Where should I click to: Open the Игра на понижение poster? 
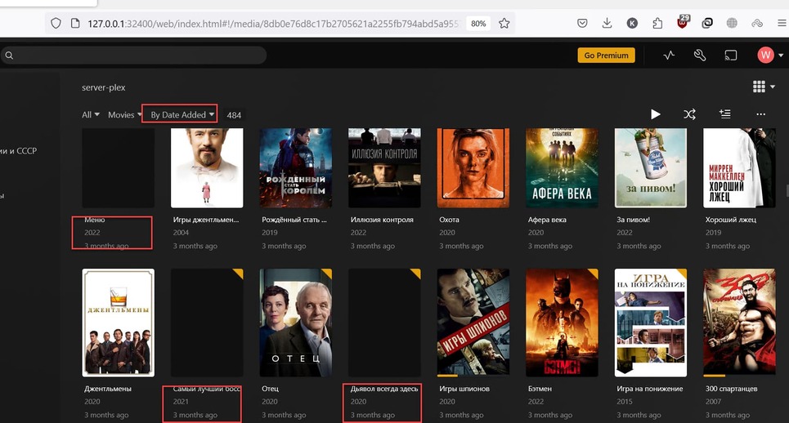click(x=651, y=323)
